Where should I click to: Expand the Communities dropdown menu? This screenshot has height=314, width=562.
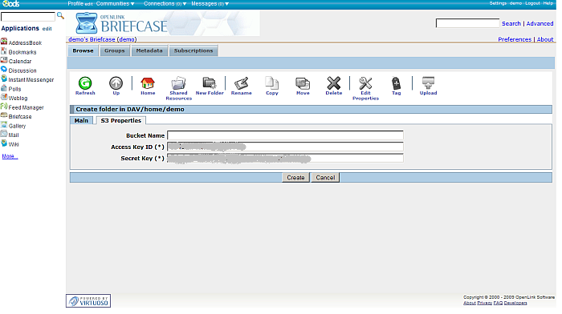115,3
